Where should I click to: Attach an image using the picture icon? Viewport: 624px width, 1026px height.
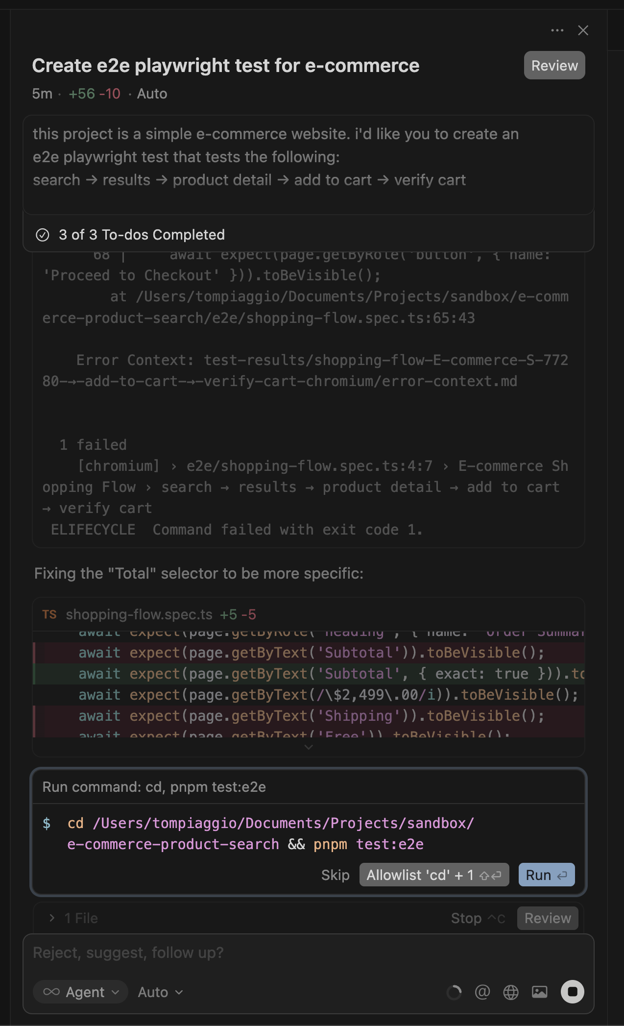pyautogui.click(x=539, y=992)
